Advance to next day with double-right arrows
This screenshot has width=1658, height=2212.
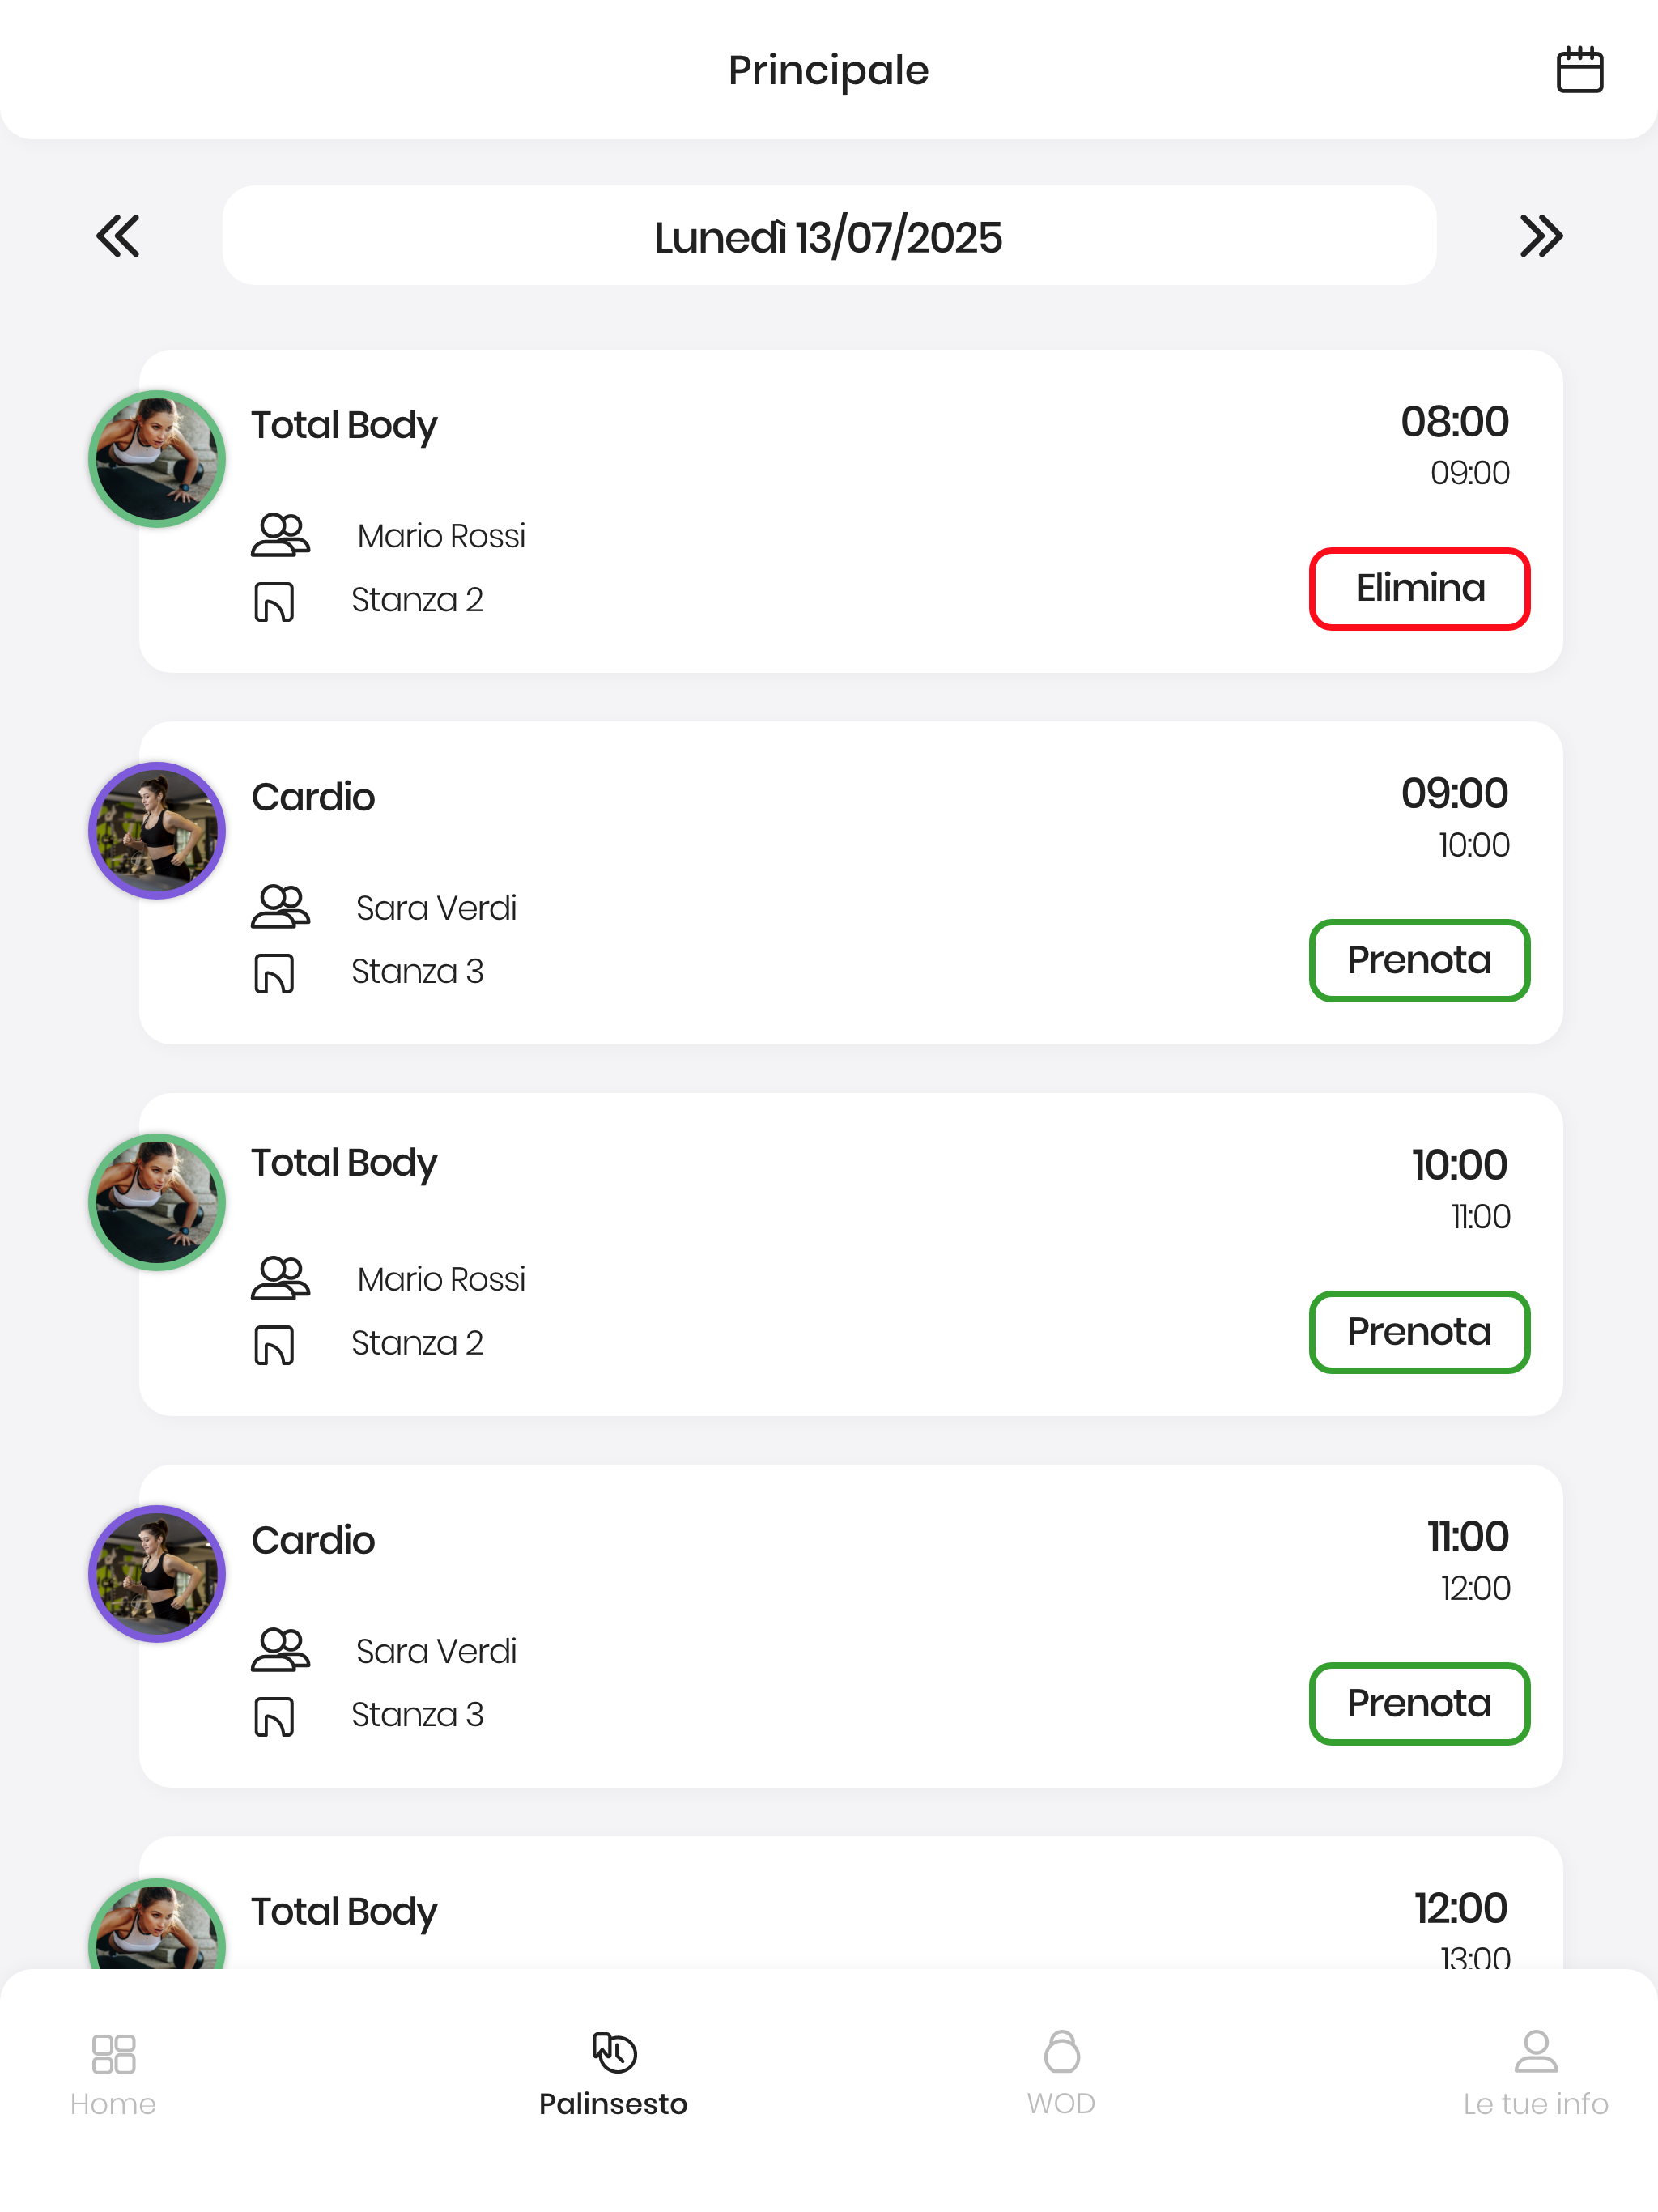tap(1541, 236)
